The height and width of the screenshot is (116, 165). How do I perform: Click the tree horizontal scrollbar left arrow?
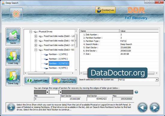click(x=25, y=73)
